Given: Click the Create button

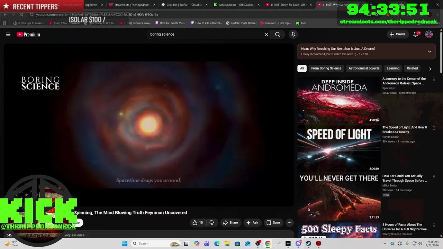Looking at the screenshot, I should [x=397, y=34].
